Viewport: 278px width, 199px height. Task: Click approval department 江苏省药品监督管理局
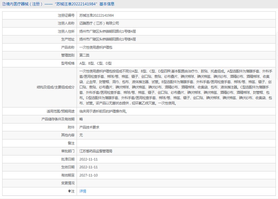coord(96,151)
